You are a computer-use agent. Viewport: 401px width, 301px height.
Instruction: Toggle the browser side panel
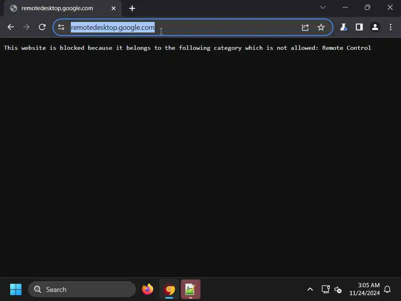359,27
